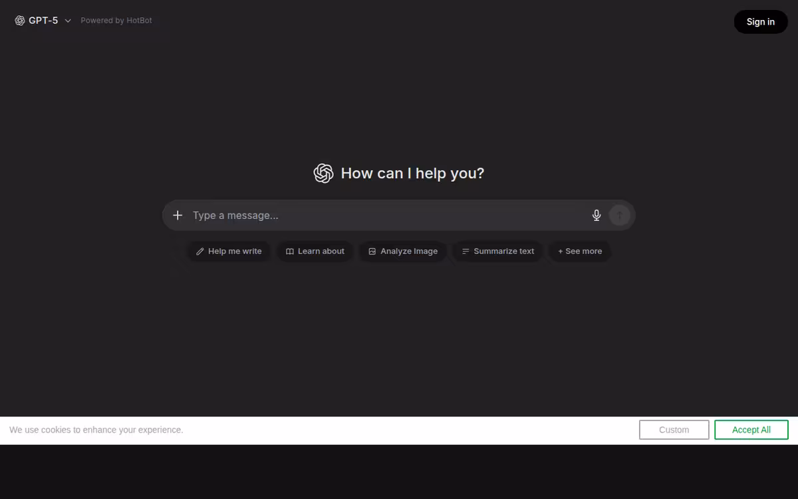The height and width of the screenshot is (499, 798).
Task: Open the GPT-5 model selector dropdown
Action: (x=43, y=21)
